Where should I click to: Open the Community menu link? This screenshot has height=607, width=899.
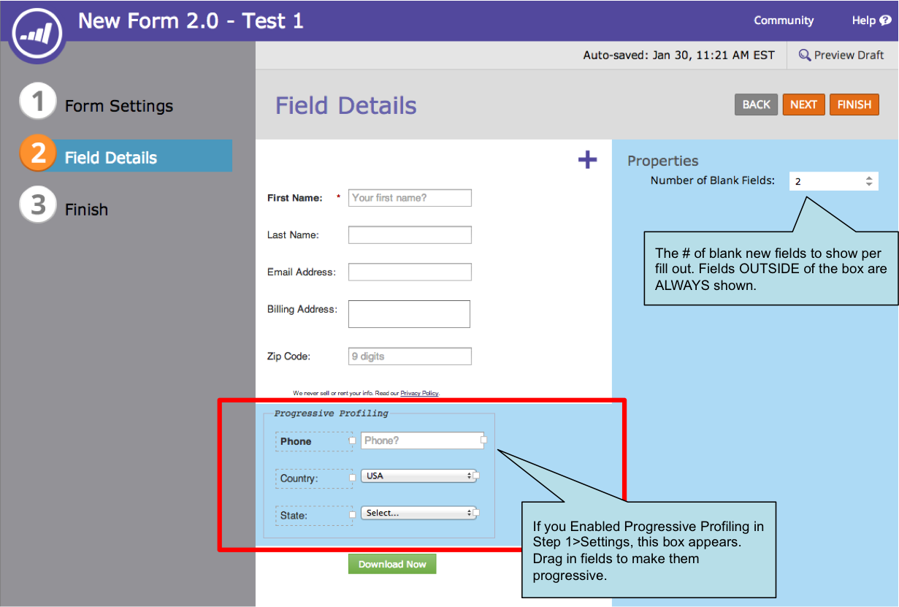click(784, 20)
